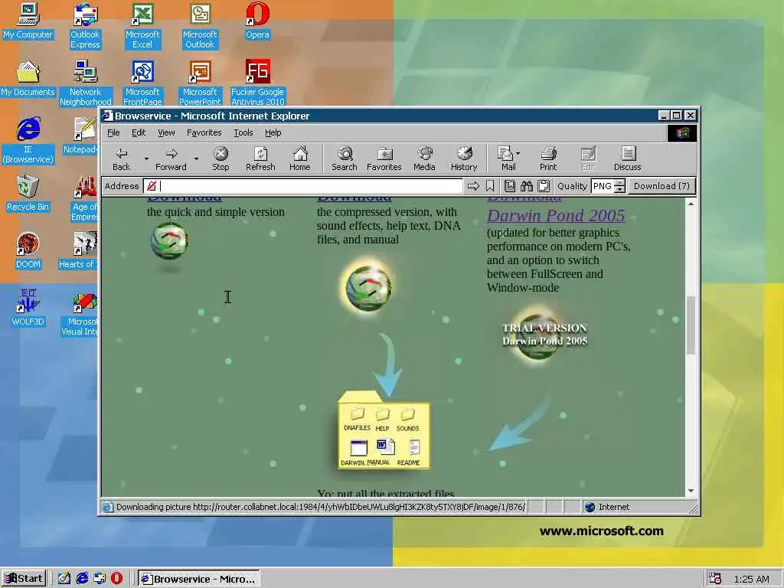Open the Media toolbar button

point(424,158)
